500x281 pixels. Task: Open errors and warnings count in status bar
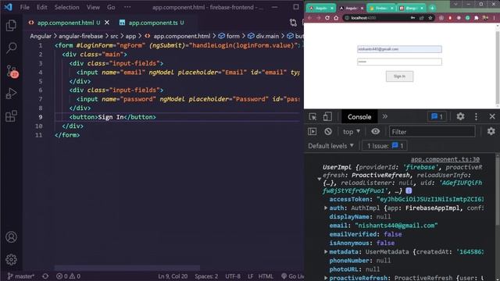[x=68, y=276]
